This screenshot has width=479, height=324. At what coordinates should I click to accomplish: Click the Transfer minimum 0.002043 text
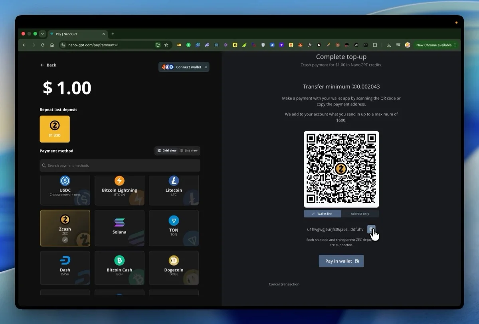pos(341,86)
